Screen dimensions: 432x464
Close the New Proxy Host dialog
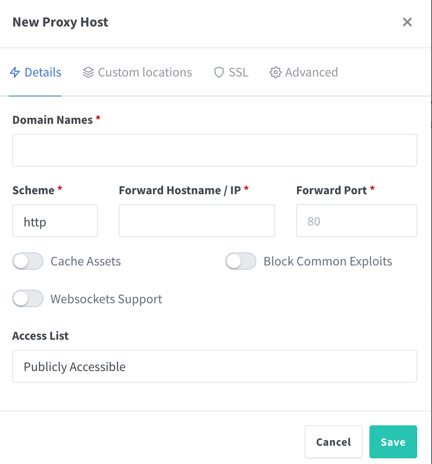pyautogui.click(x=407, y=22)
